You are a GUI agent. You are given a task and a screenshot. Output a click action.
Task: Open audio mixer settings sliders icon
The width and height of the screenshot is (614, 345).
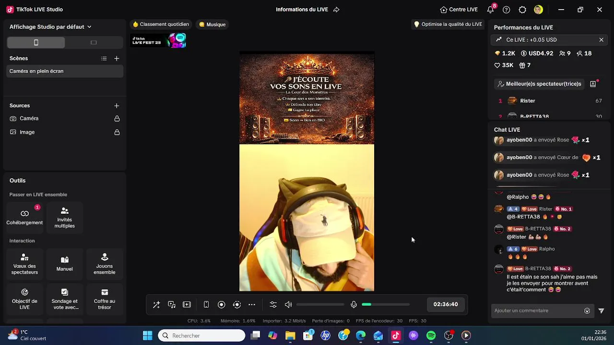tap(273, 305)
